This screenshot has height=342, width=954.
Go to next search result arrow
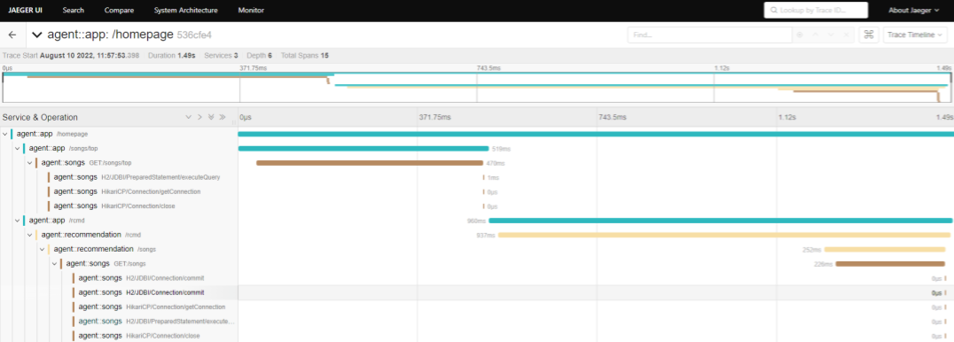coord(831,35)
